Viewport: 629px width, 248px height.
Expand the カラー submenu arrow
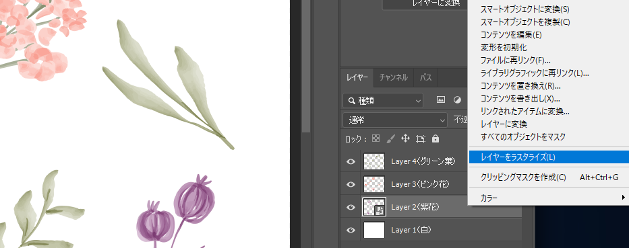[x=624, y=197]
